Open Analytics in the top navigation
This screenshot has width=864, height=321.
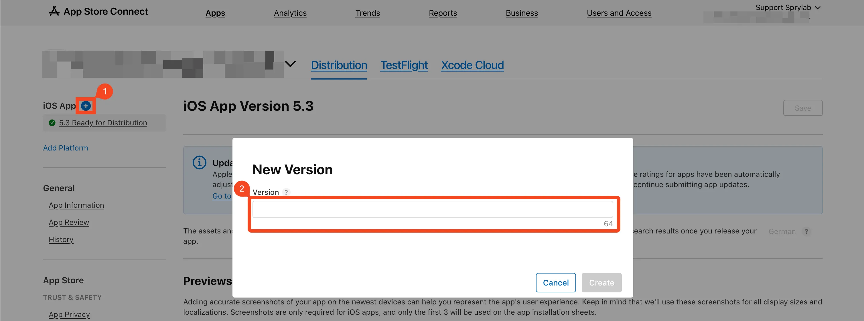290,13
